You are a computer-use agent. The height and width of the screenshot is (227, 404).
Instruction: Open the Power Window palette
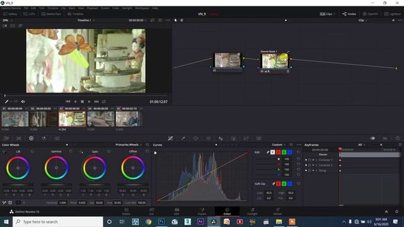click(196, 138)
